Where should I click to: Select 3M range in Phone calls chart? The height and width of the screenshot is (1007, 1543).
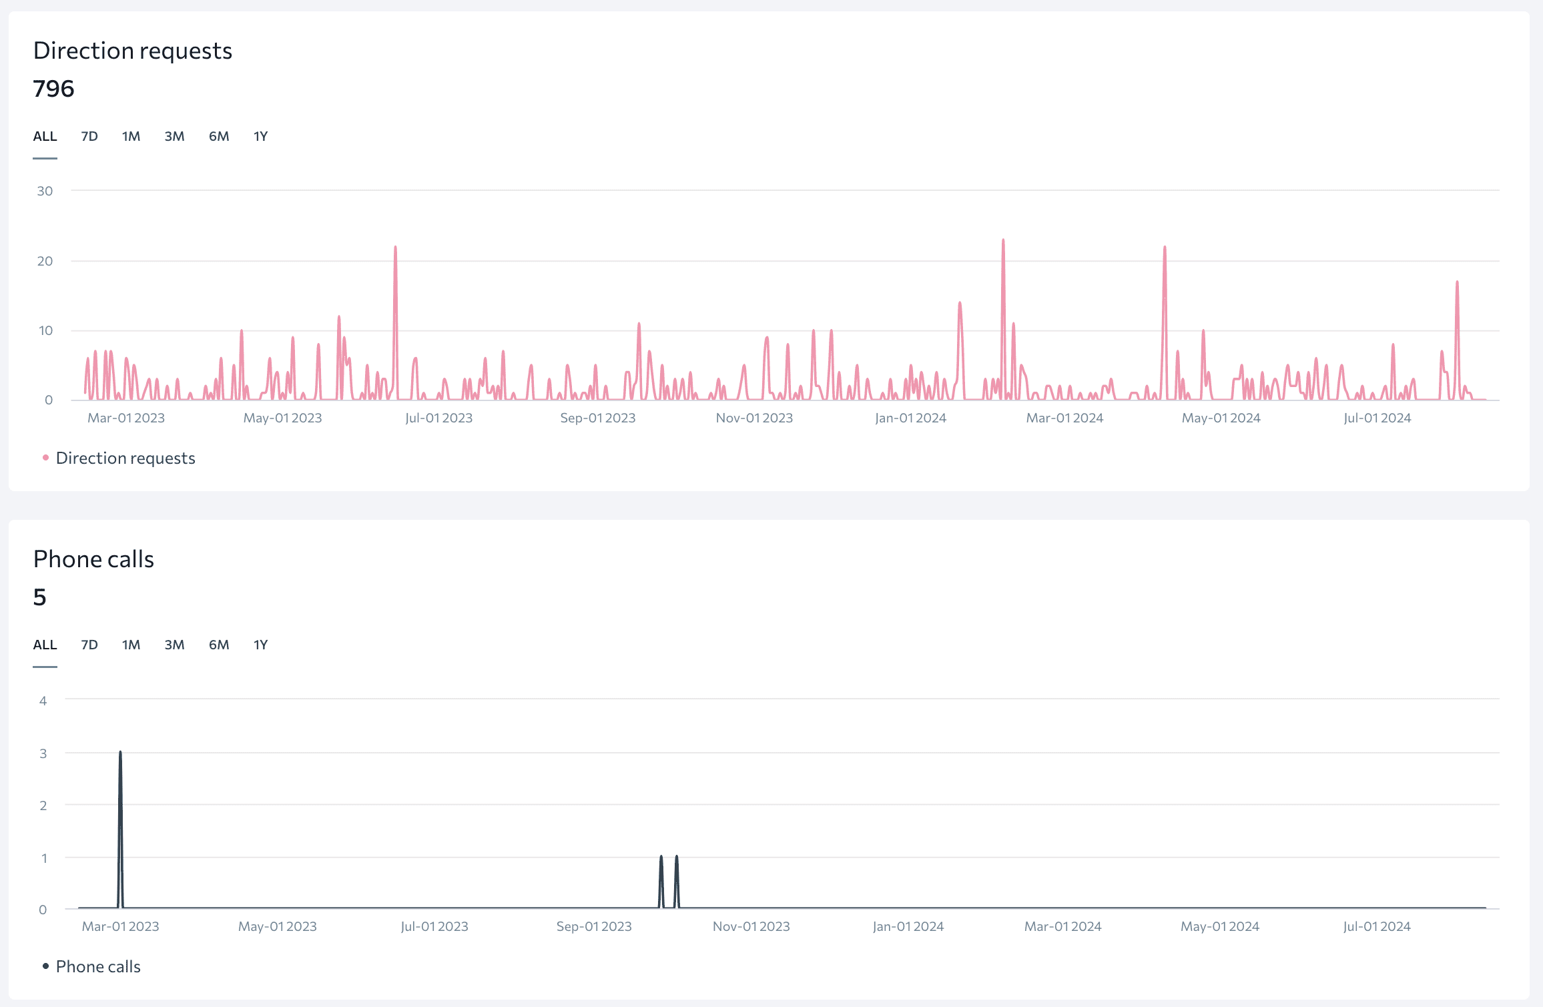pyautogui.click(x=175, y=645)
